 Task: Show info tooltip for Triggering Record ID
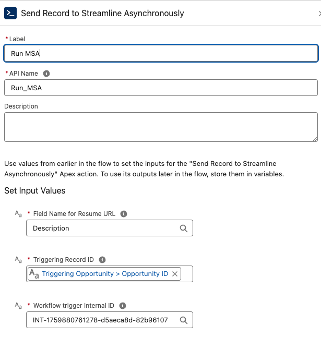pyautogui.click(x=102, y=259)
